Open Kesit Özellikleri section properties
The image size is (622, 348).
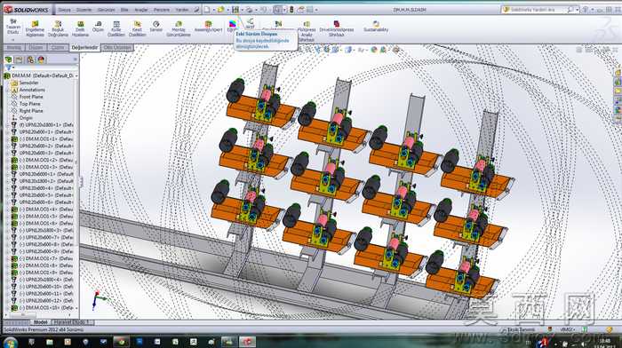[x=137, y=29]
